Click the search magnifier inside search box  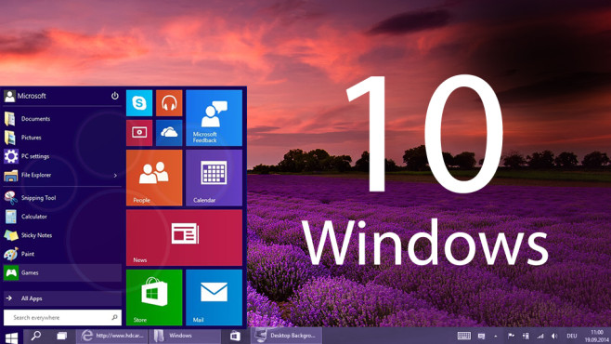[x=114, y=317]
